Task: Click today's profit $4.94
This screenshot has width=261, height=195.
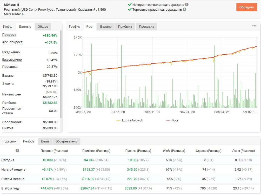Action: (x=88, y=160)
